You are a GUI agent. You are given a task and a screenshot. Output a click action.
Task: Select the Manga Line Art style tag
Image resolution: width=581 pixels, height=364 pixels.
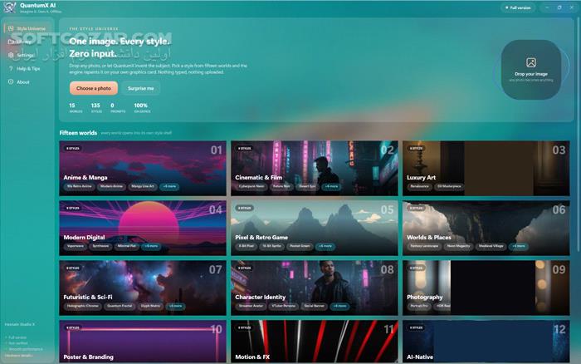(143, 186)
